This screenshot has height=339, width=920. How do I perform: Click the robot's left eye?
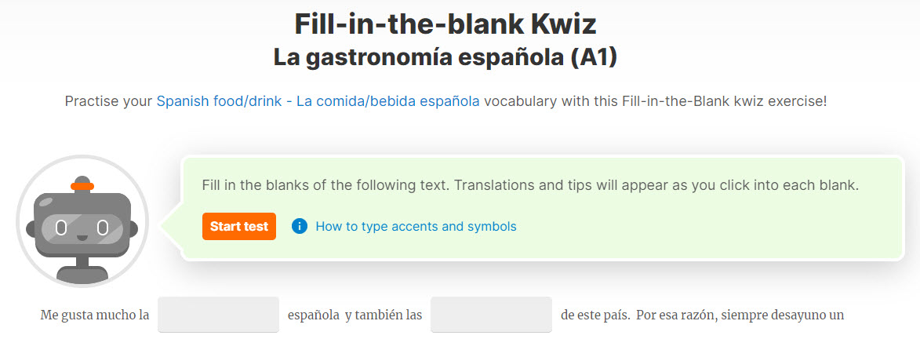(x=61, y=228)
